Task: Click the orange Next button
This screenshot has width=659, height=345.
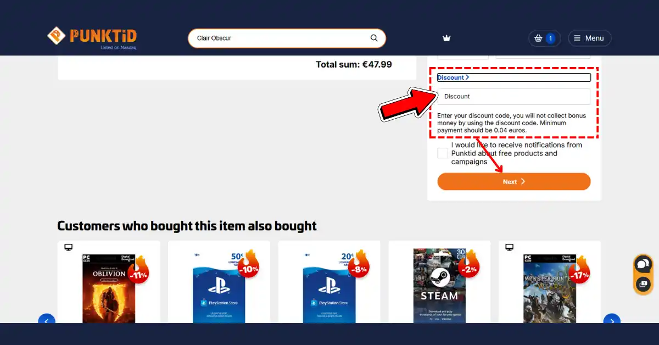Action: 513,181
